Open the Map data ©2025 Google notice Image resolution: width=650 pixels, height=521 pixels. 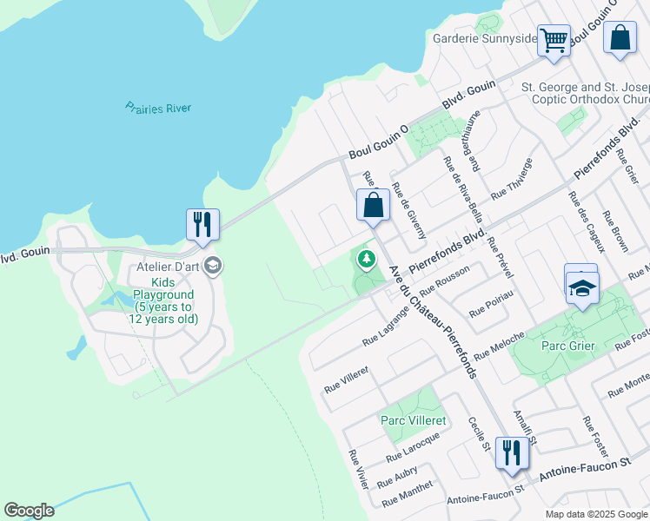[595, 514]
